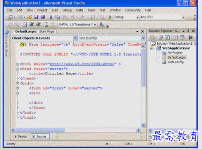Click the Increase Indent icon

[x=38, y=25]
